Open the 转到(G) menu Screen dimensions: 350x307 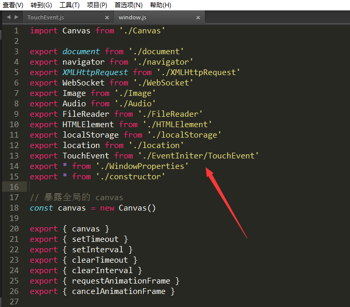point(41,5)
